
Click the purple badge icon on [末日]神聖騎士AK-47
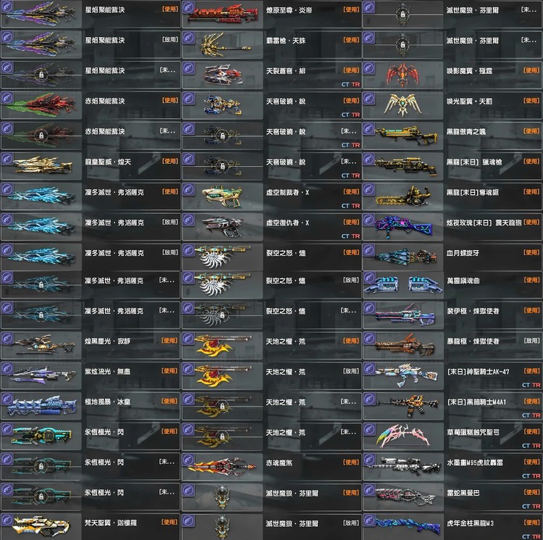coord(369,369)
